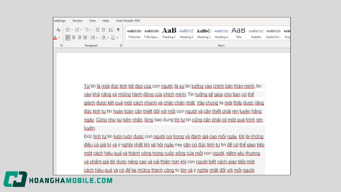This screenshot has width=341, height=192.
Task: Click the Justify alignment icon
Action: click(x=86, y=38)
